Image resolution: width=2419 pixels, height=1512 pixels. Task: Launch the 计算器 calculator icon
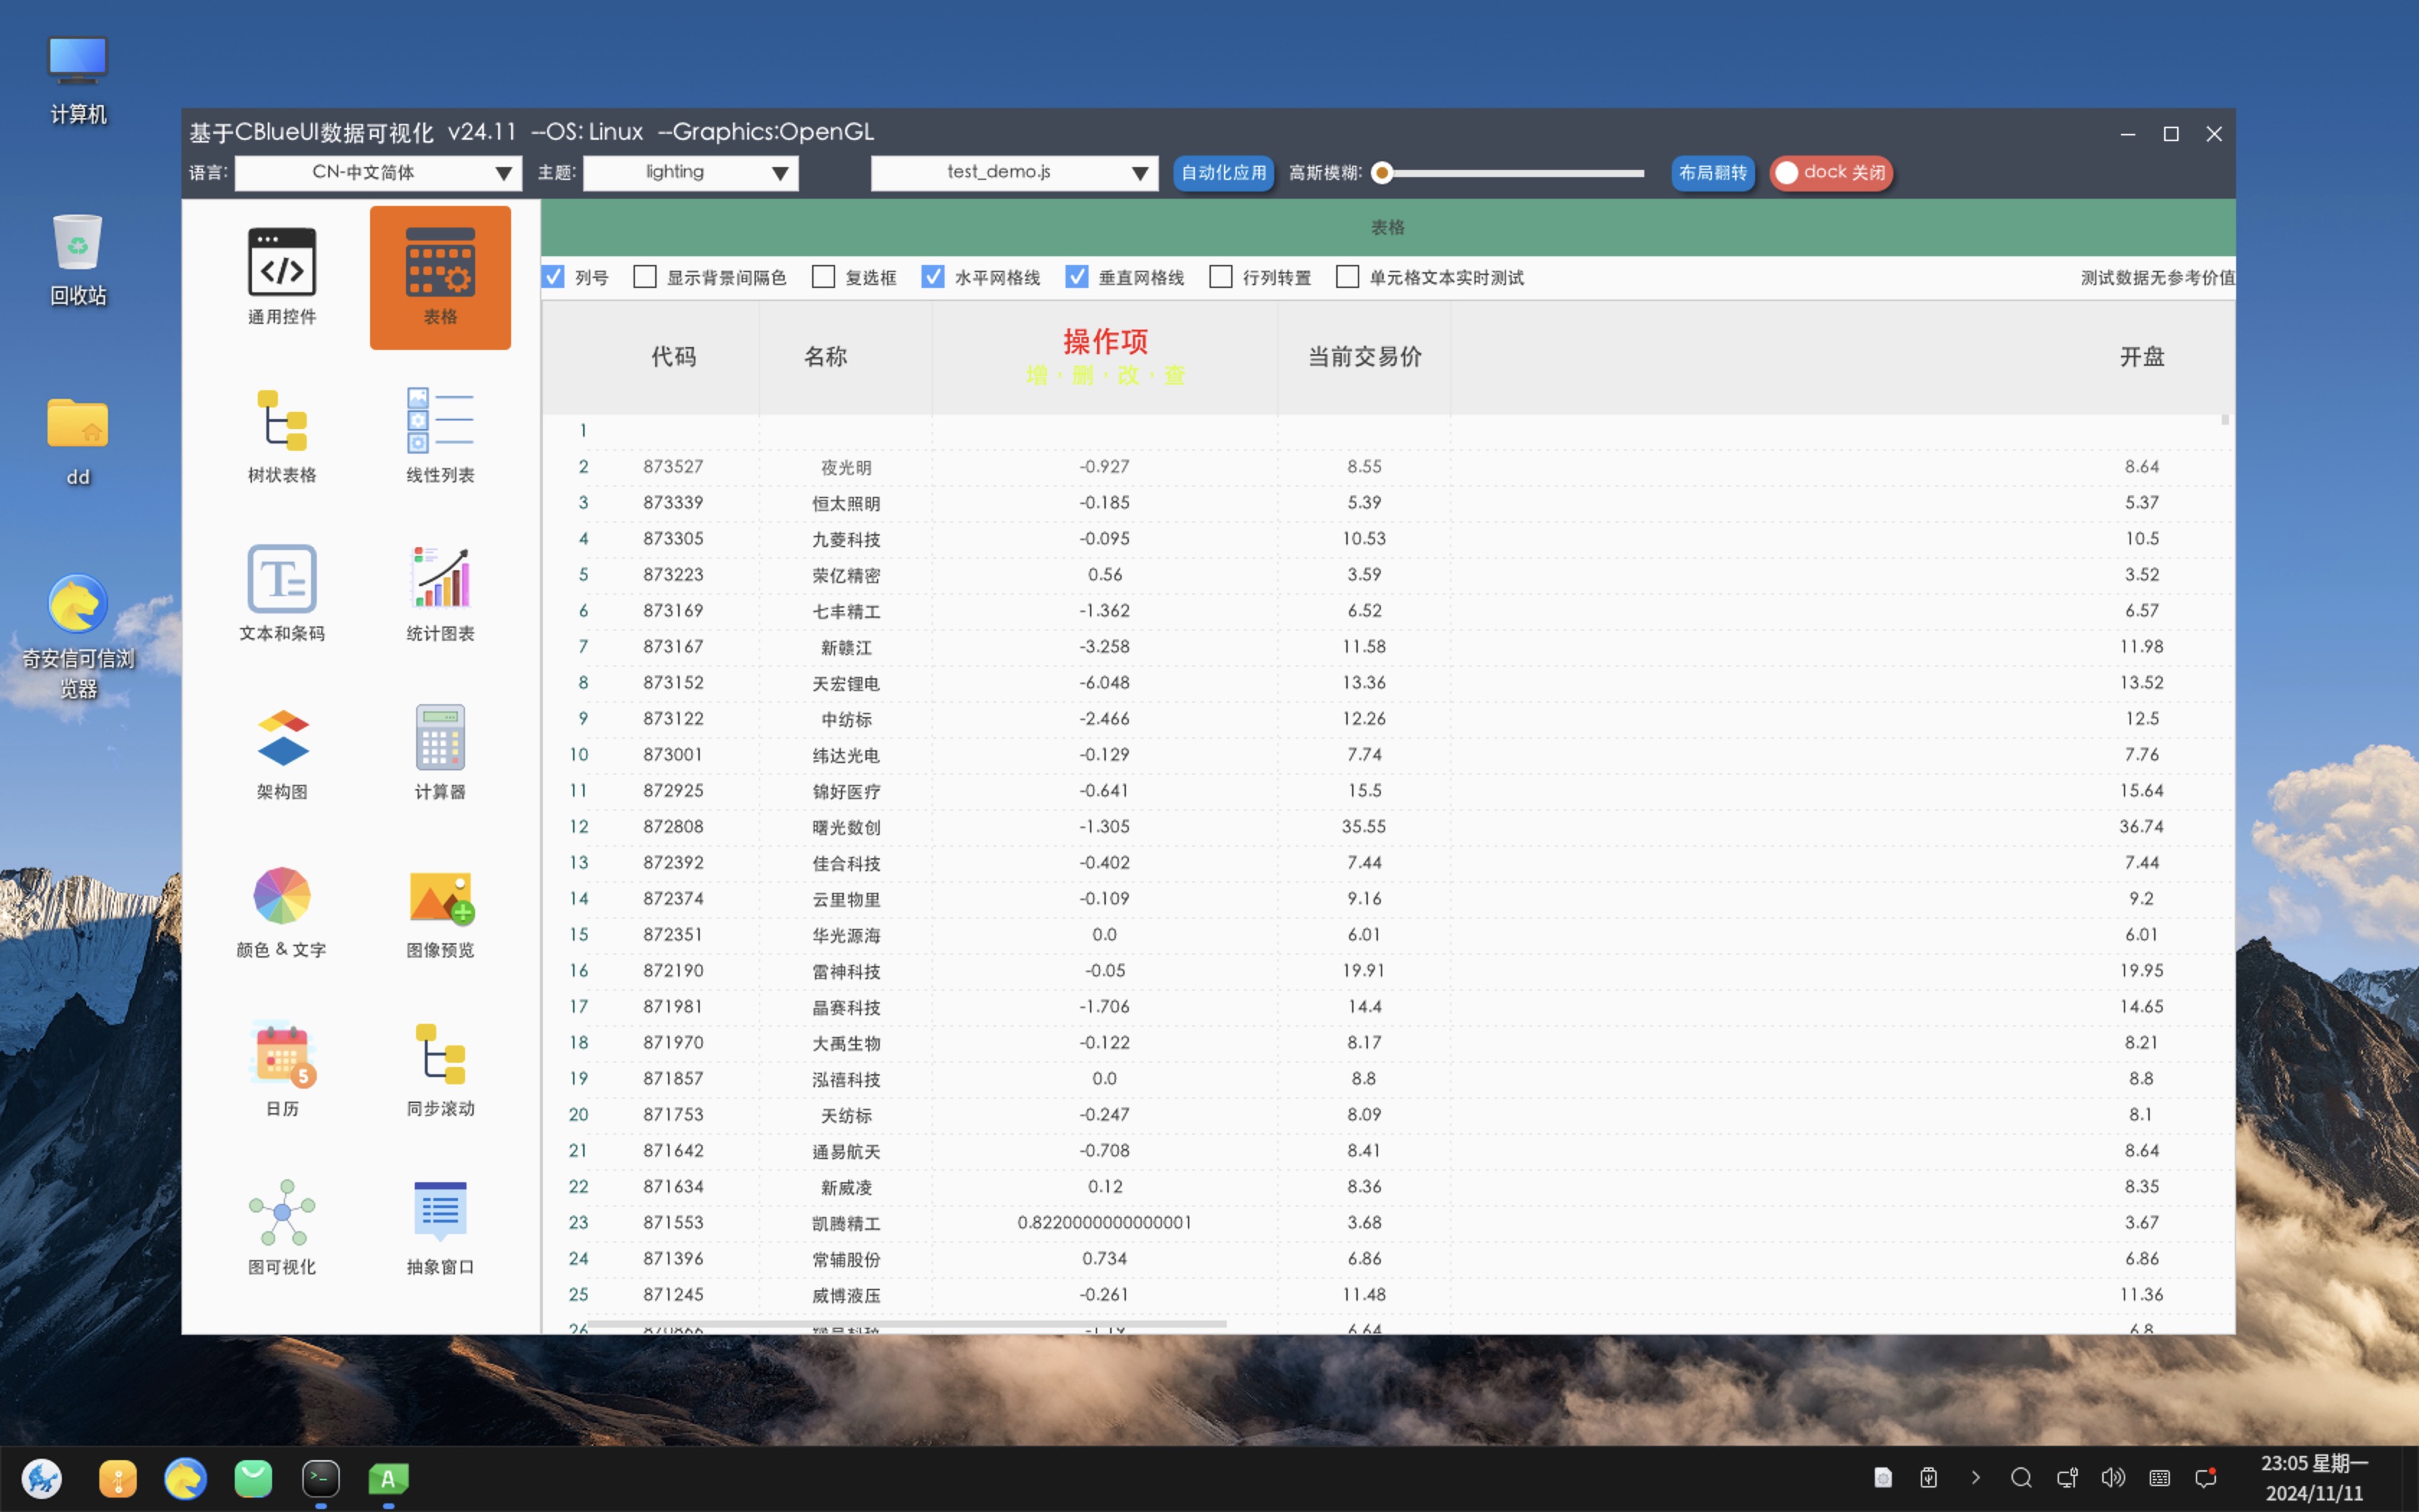point(440,738)
